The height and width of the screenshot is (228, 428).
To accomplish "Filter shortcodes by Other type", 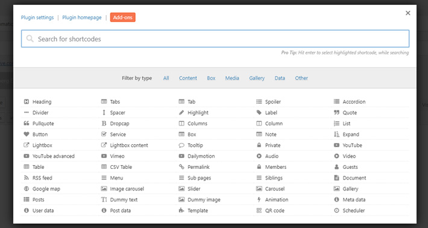I will tap(301, 78).
